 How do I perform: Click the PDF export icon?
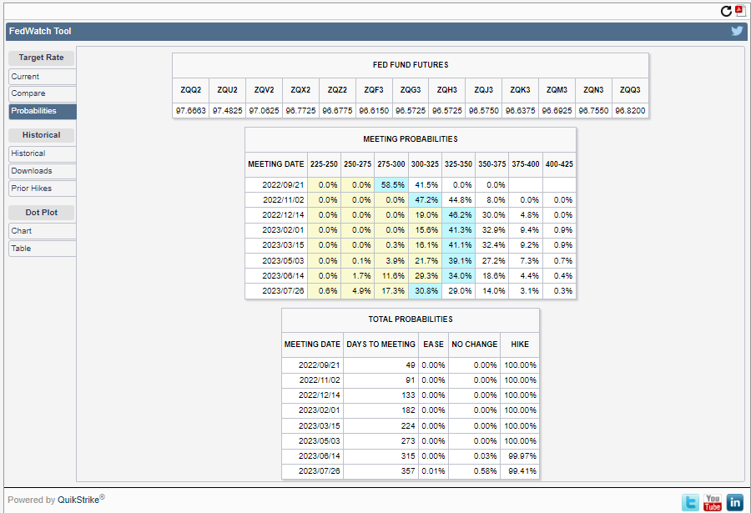[x=739, y=10]
